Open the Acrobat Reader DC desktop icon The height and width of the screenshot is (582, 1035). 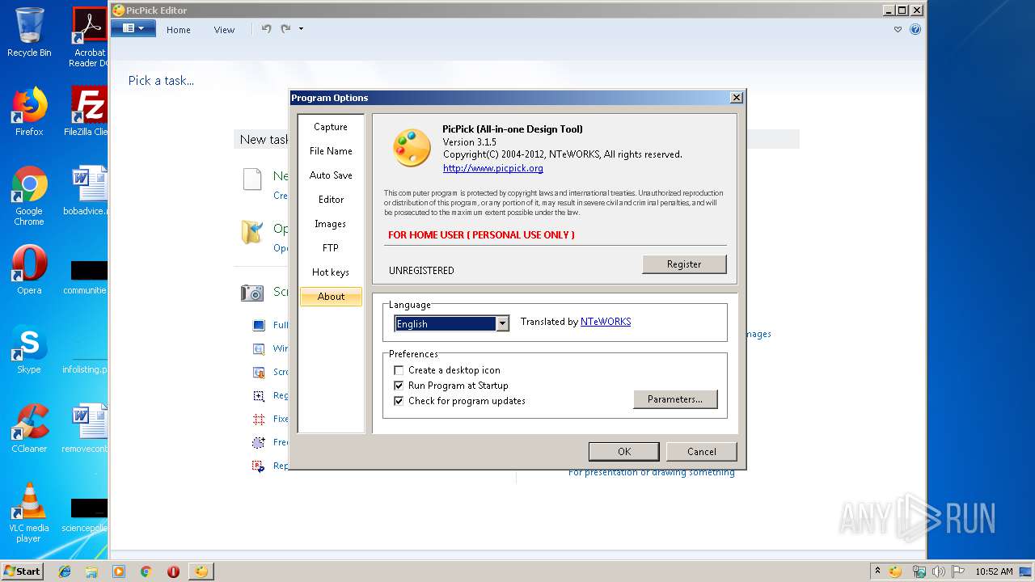[89, 37]
